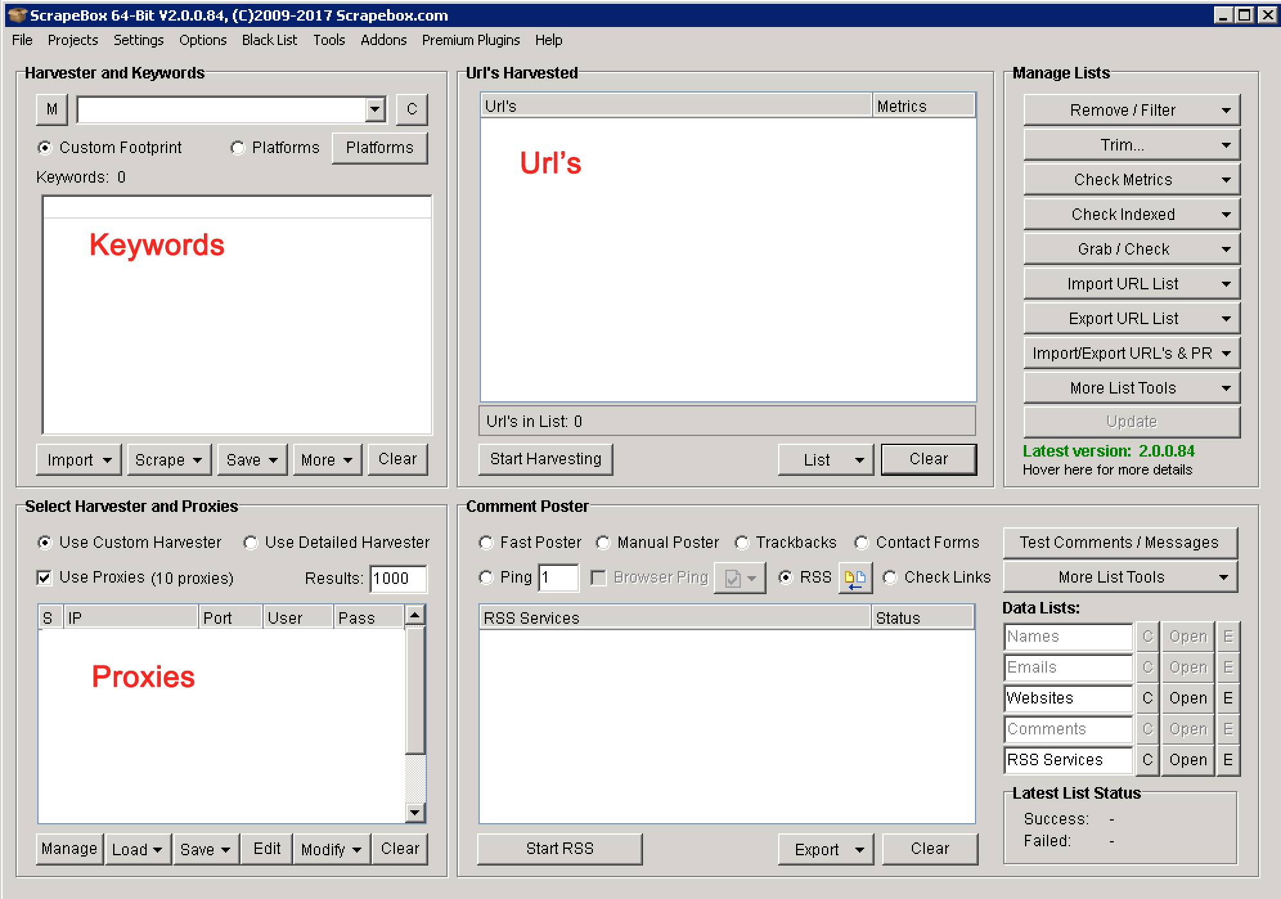Click inside the Keywords text area
This screenshot has width=1281, height=899.
click(x=237, y=315)
